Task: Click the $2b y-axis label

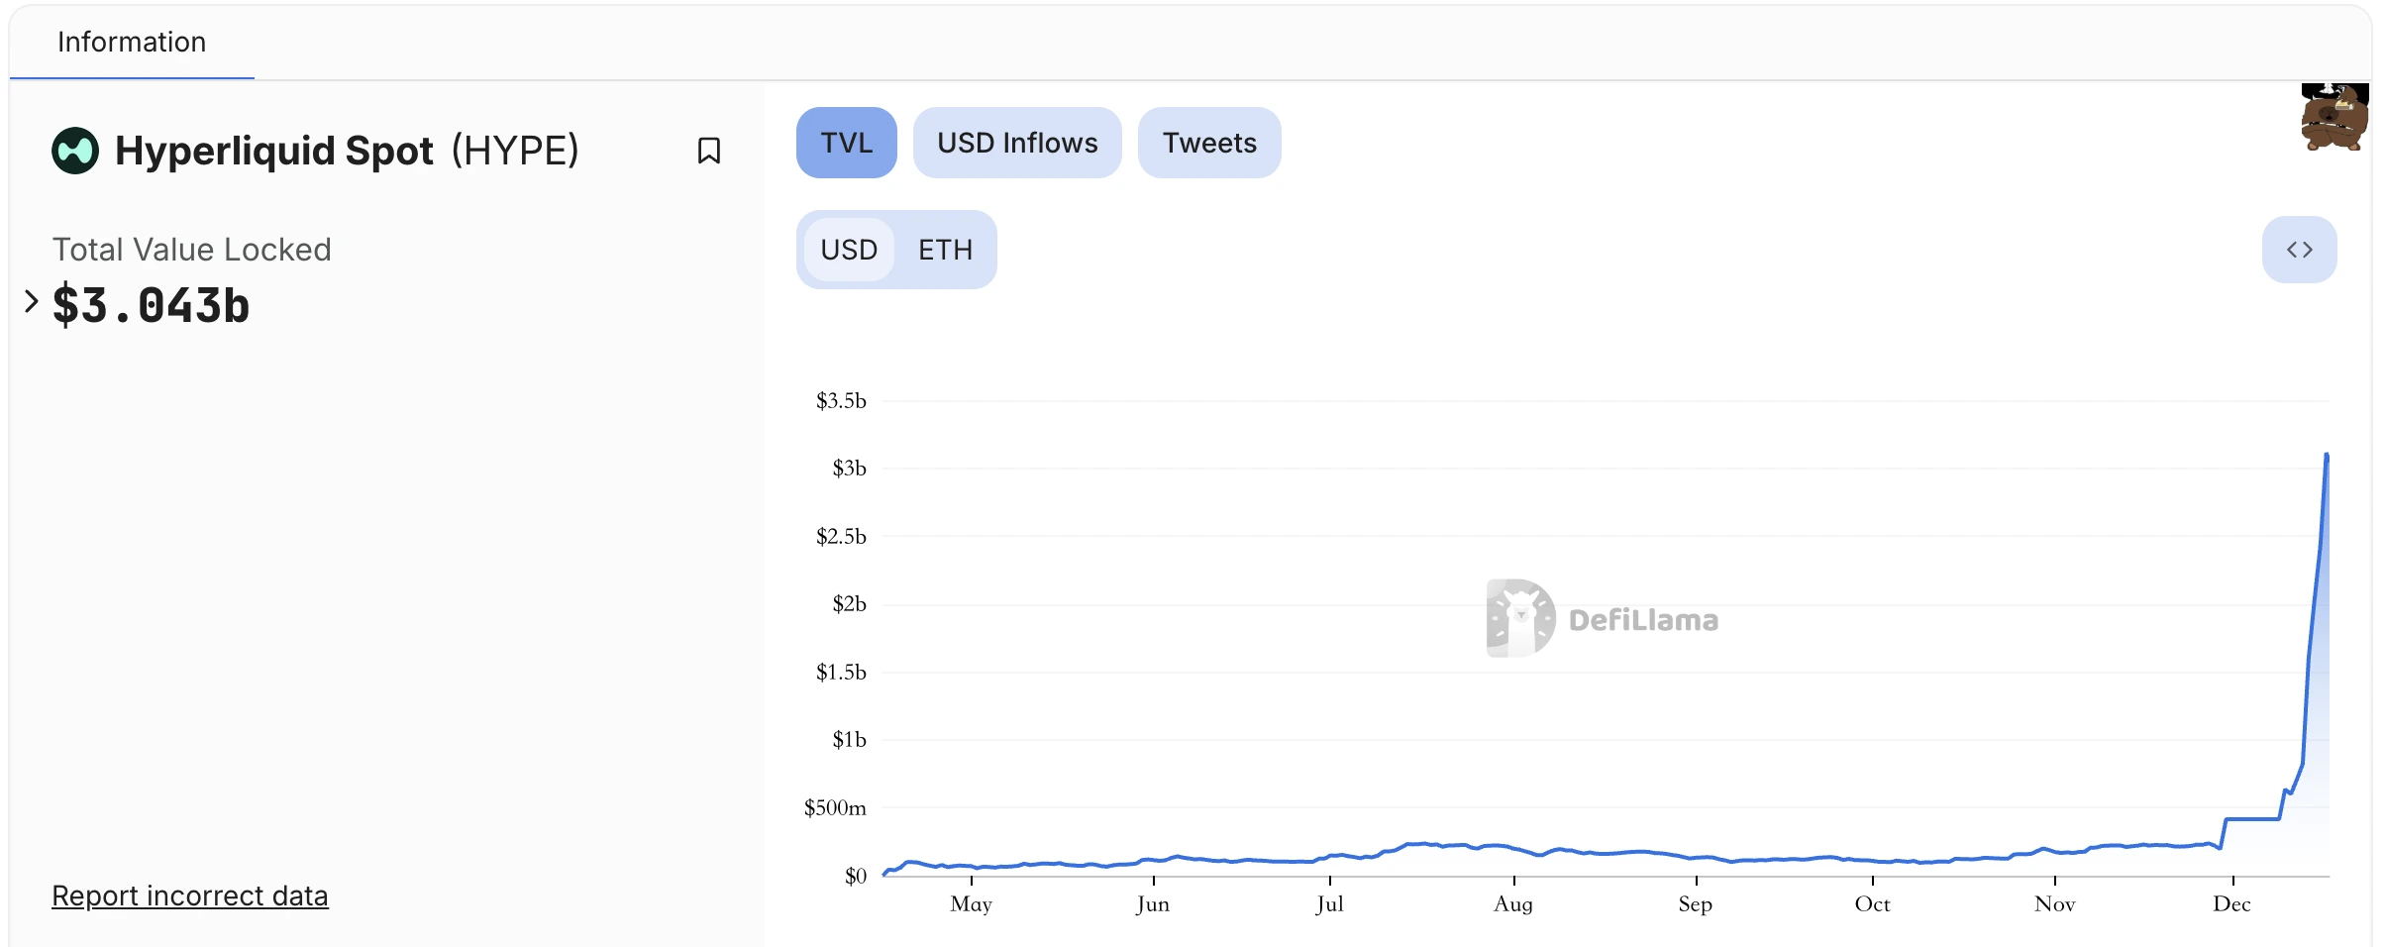Action: click(849, 603)
